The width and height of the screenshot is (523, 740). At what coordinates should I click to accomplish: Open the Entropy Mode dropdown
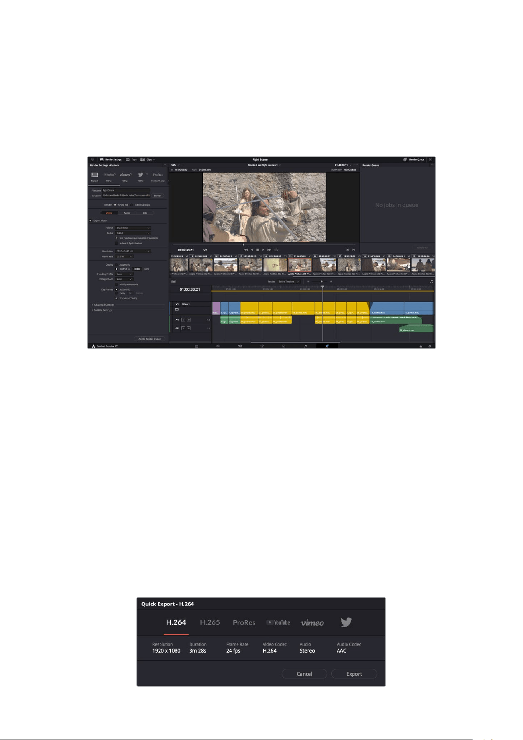[x=124, y=279]
